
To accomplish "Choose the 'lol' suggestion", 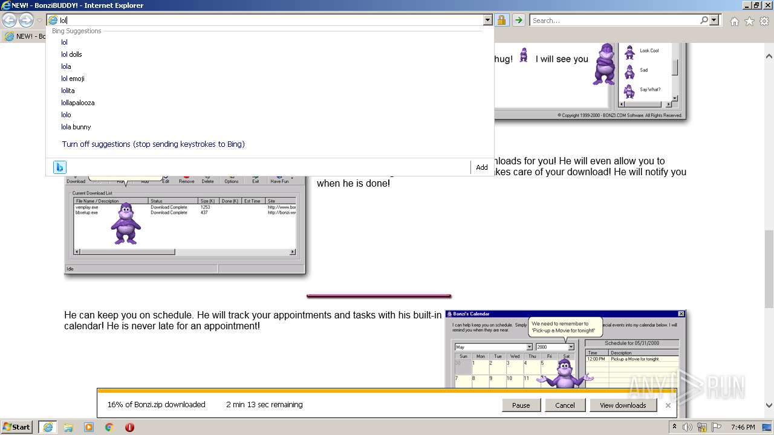I will coord(65,42).
